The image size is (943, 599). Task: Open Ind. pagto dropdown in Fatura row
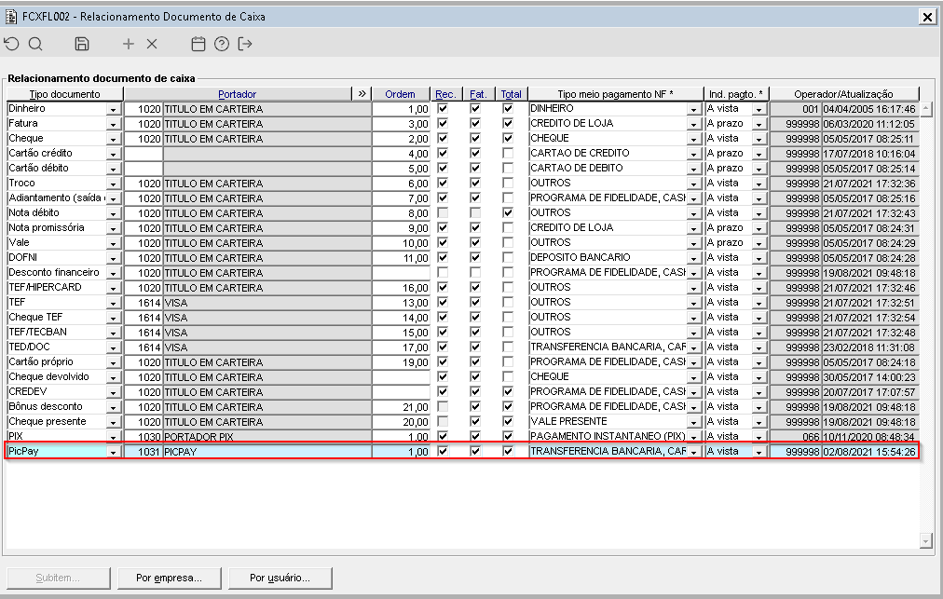coord(759,124)
